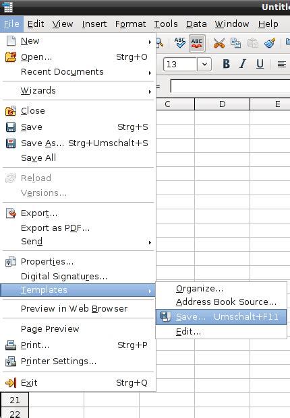Click the Send menu entry label
This screenshot has width=290, height=418.
[32, 242]
